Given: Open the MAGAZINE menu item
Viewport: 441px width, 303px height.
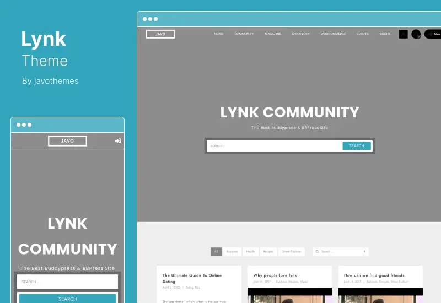Looking at the screenshot, I should pyautogui.click(x=273, y=34).
